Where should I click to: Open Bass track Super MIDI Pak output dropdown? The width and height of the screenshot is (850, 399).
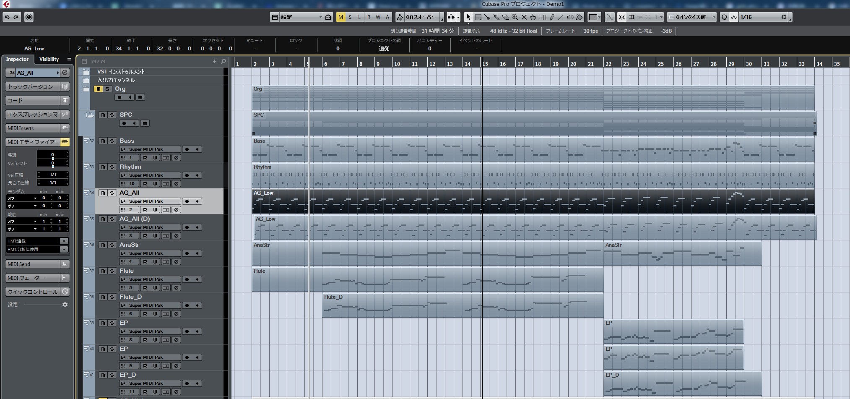150,149
